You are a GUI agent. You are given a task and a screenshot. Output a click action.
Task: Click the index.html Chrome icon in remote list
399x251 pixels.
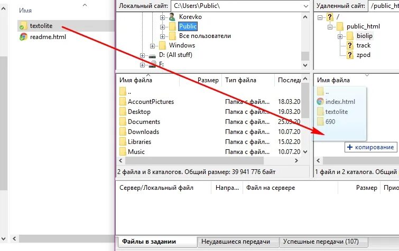point(320,102)
